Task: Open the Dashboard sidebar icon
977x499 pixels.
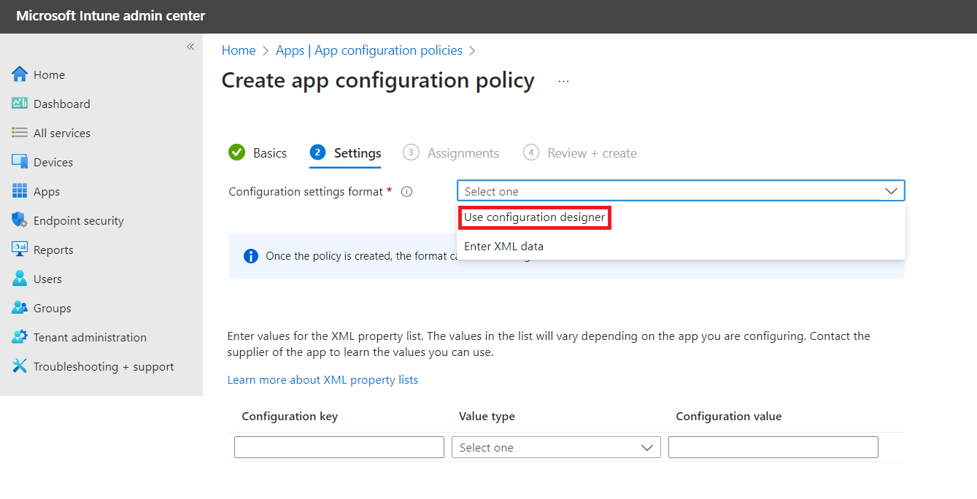Action: (20, 104)
